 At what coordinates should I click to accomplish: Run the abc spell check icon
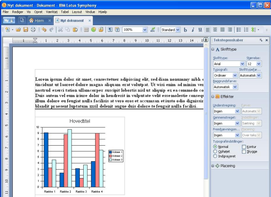coord(153,30)
